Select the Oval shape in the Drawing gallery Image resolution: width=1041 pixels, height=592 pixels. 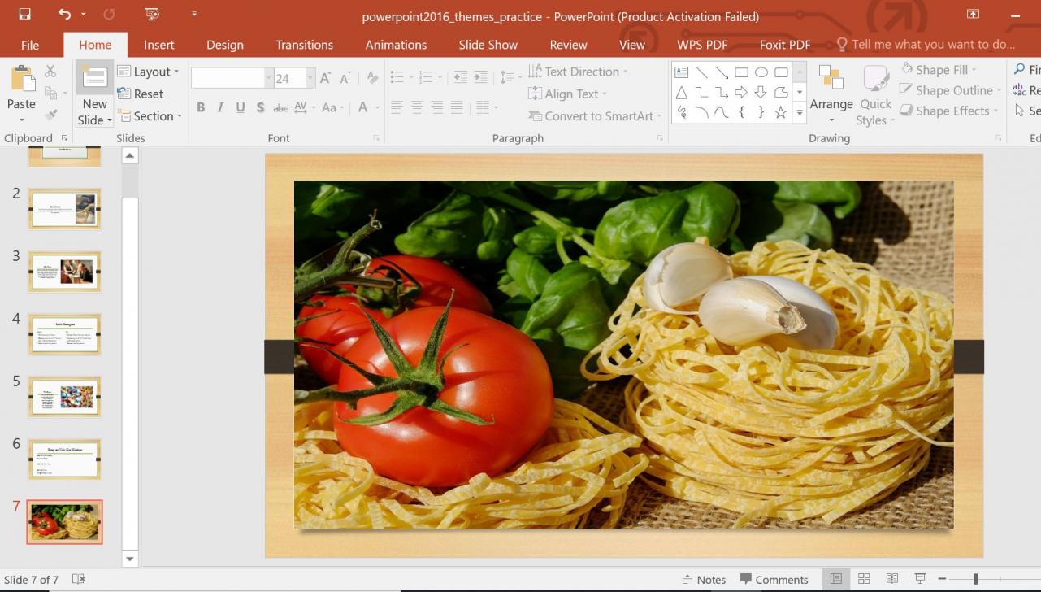[760, 72]
